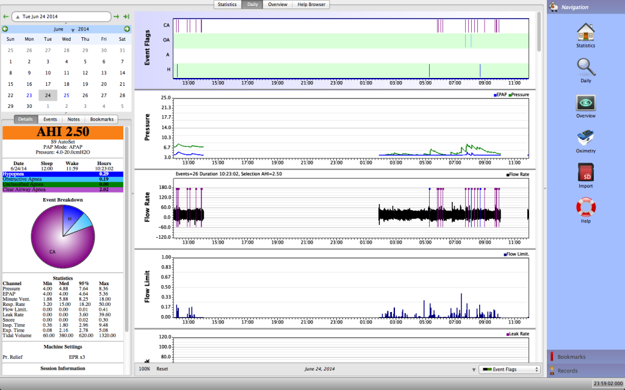Open the Statistics icon in Navigation sidebar
Image resolution: width=625 pixels, height=390 pixels.
pyautogui.click(x=585, y=32)
